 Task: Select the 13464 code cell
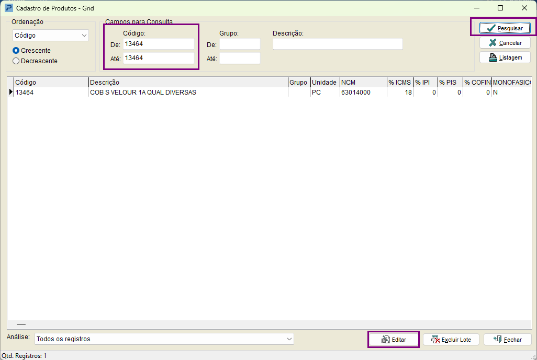tap(51, 92)
